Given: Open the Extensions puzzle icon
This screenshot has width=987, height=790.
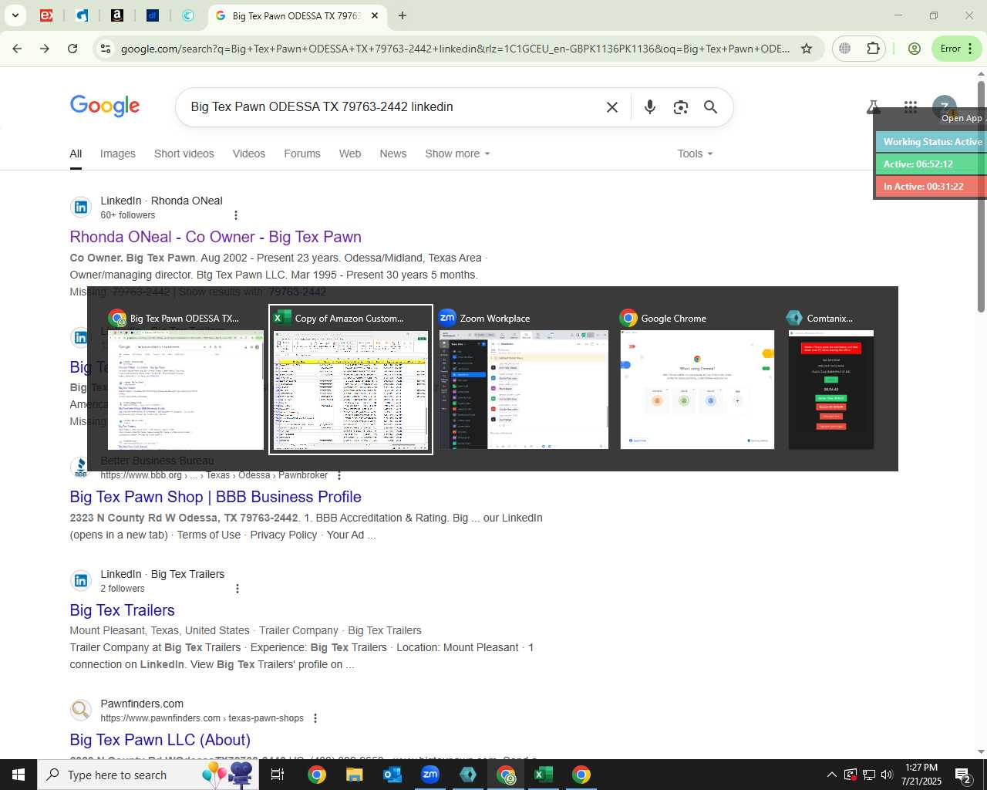Looking at the screenshot, I should [x=873, y=49].
